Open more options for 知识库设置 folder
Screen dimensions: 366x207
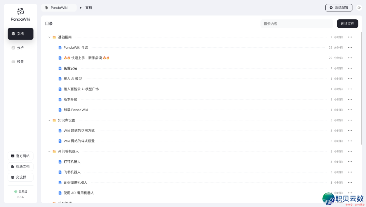coord(350,120)
